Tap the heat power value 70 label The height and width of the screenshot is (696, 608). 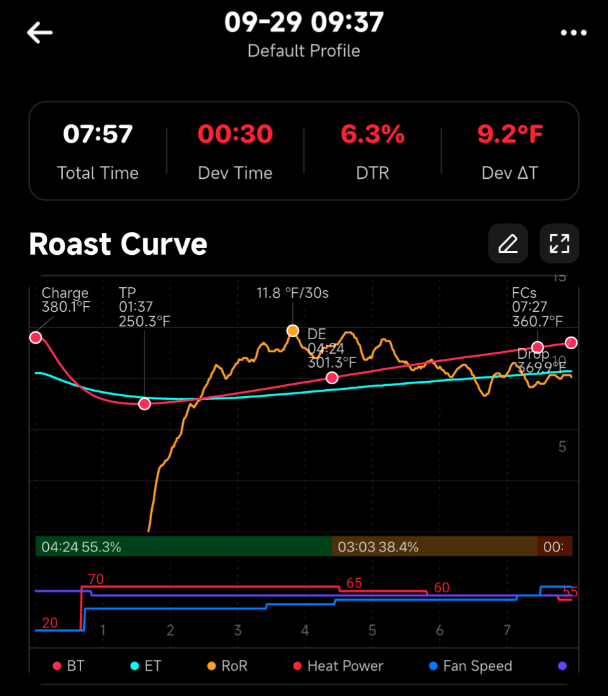[x=96, y=579]
